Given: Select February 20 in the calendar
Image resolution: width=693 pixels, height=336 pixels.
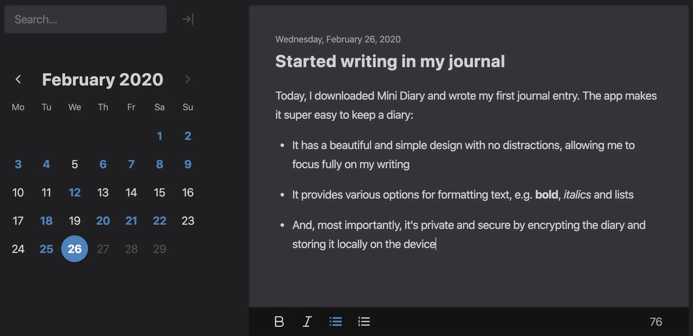Looking at the screenshot, I should [x=103, y=220].
